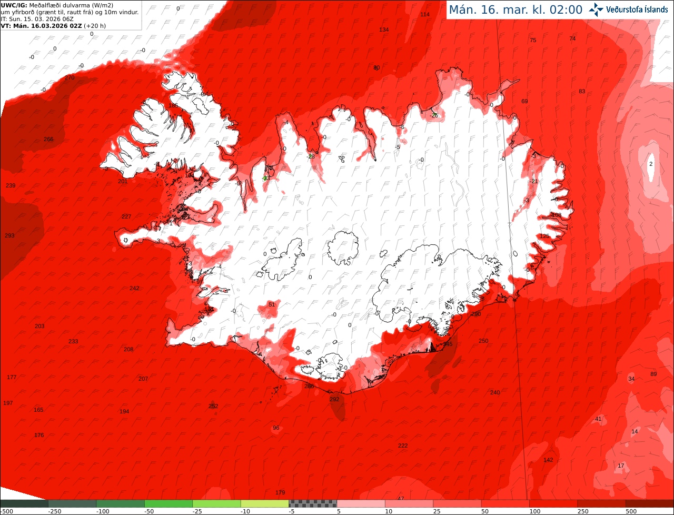Pick the pale pink swatch between 5 and 10
674x515 pixels.
[361, 503]
